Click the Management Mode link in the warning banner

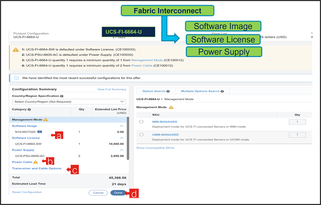pos(147,60)
